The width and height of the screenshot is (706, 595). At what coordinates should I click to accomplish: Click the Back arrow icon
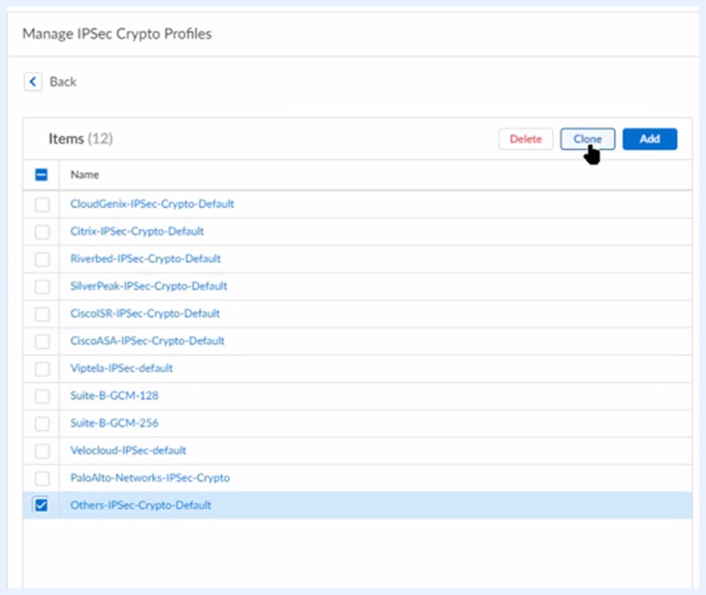pos(34,81)
